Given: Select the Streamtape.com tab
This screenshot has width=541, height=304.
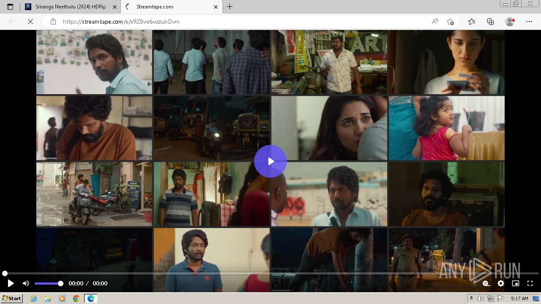Looking at the screenshot, I should 171,7.
